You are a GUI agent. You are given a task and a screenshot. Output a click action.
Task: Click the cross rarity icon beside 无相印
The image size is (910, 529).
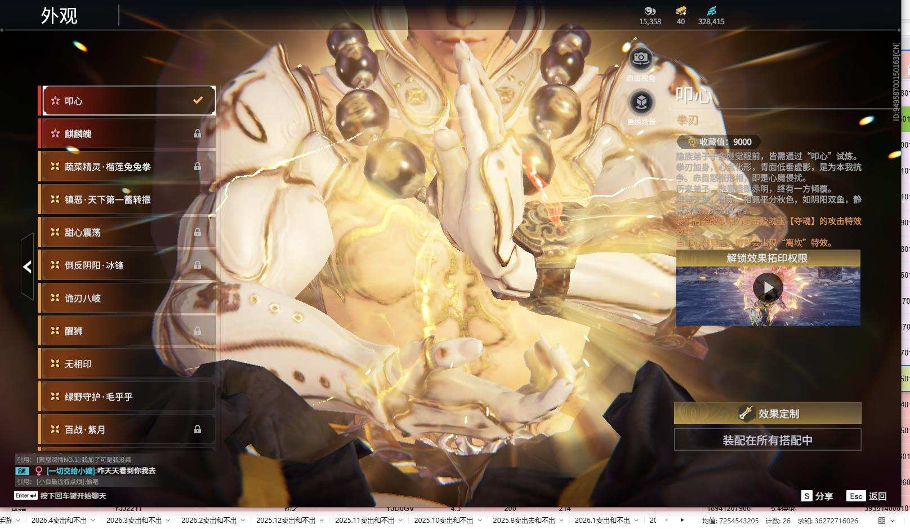(x=55, y=363)
